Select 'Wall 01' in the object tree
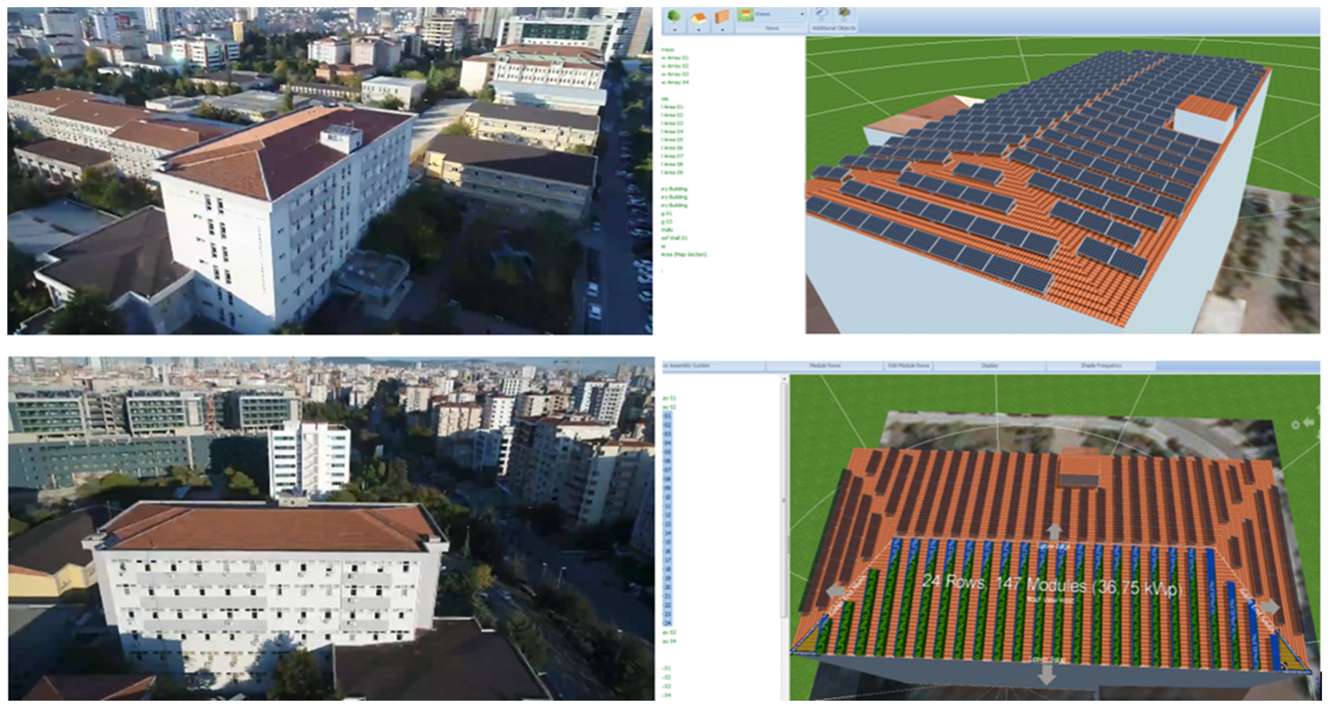The width and height of the screenshot is (1330, 710). [674, 238]
